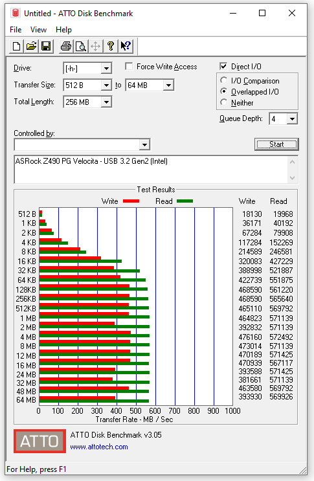Click the description scrollbar up arrow

tap(292, 162)
